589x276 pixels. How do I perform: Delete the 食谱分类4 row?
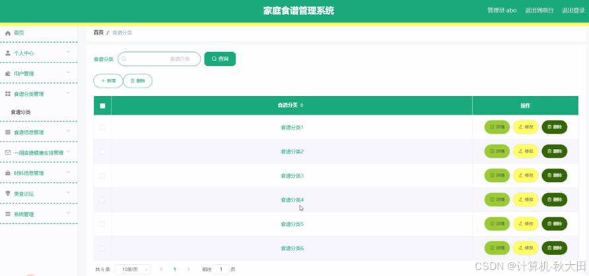click(555, 200)
